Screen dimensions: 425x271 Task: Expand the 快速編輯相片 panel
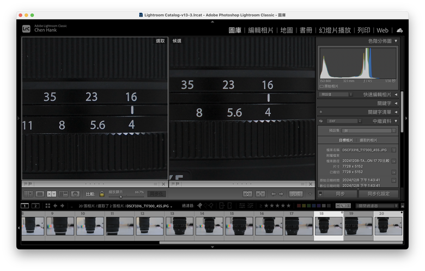click(396, 95)
